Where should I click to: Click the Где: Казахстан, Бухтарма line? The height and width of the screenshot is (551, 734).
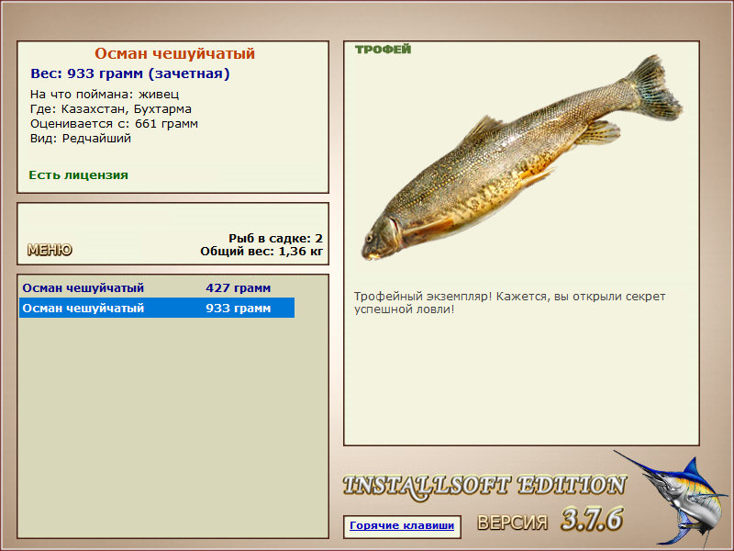pos(111,109)
